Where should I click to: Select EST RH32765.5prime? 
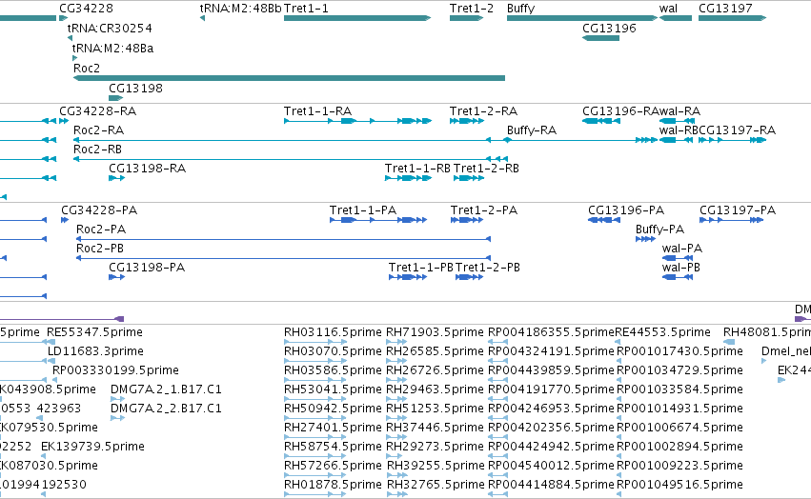pos(436,485)
